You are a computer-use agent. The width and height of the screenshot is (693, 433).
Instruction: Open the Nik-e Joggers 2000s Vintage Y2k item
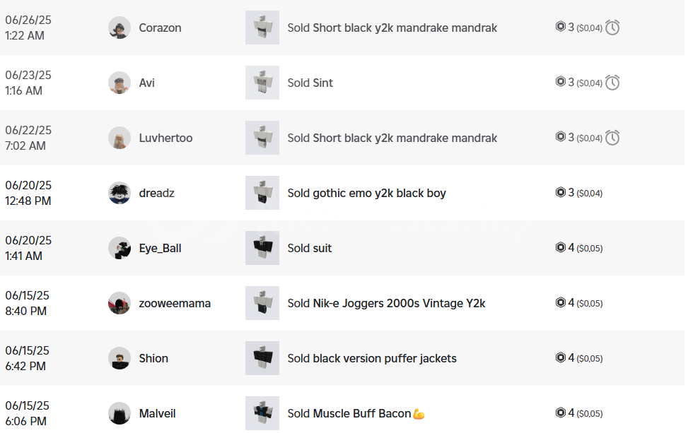coord(386,303)
